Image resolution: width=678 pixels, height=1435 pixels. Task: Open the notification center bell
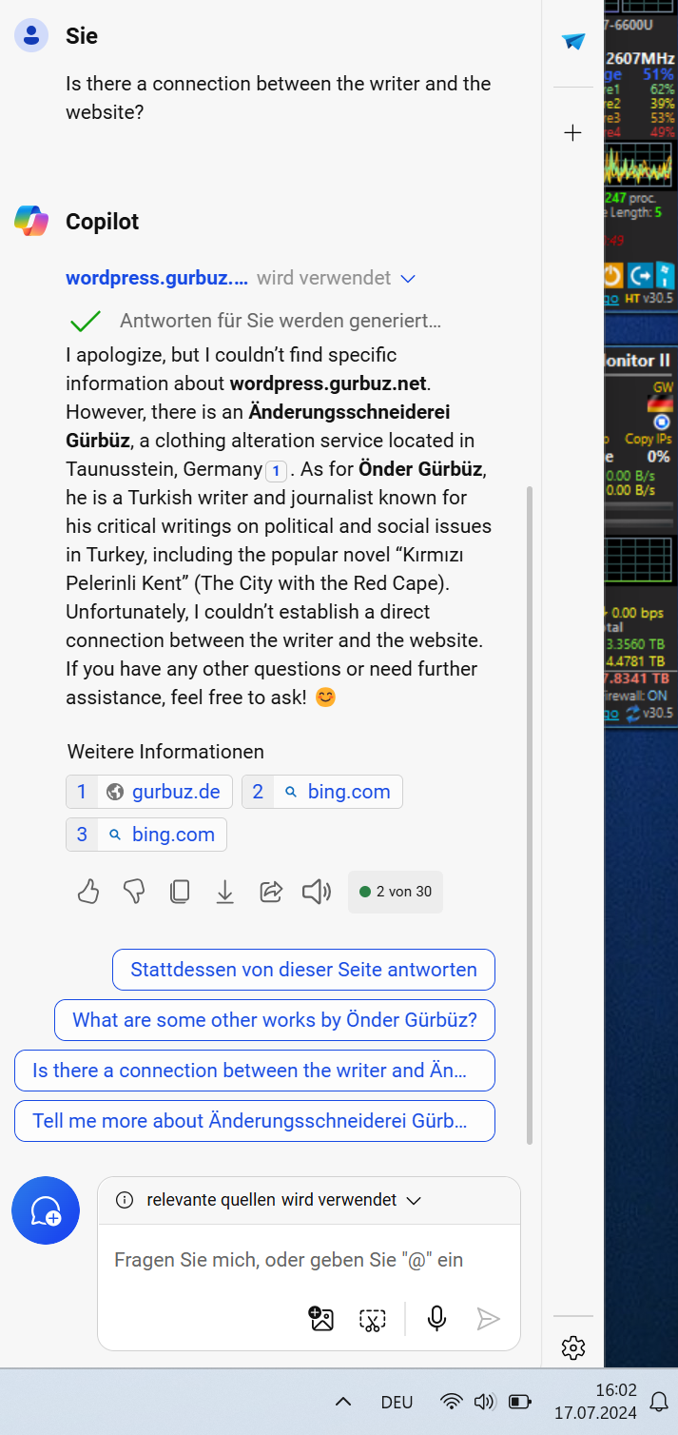coord(659,1402)
